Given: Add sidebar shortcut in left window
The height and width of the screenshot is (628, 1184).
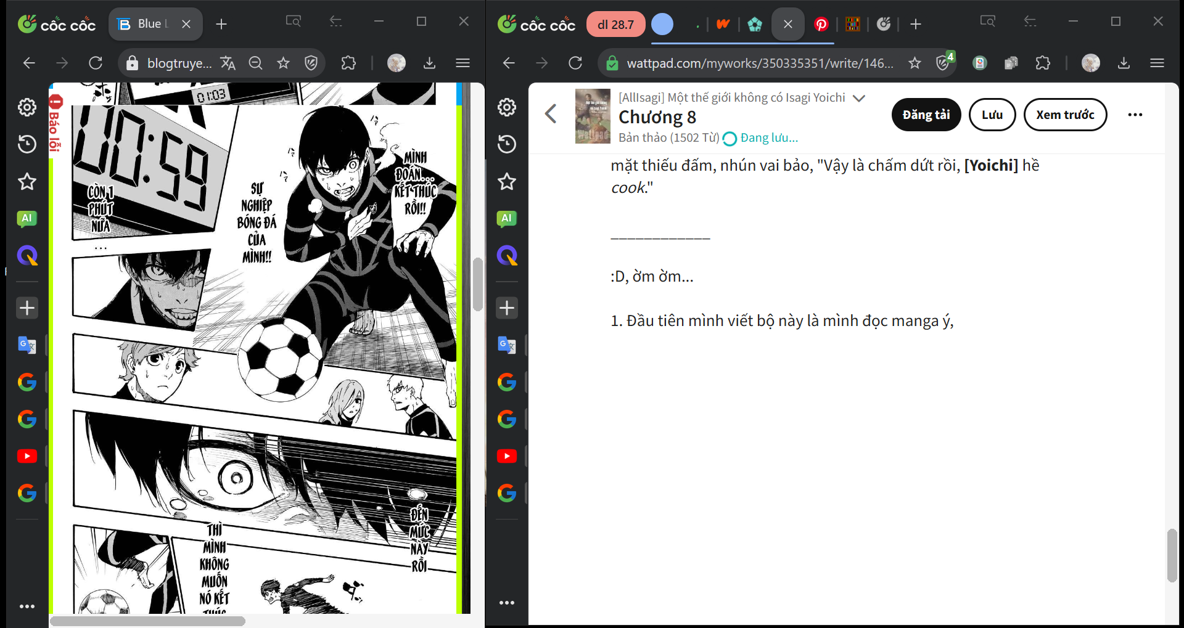Looking at the screenshot, I should [27, 308].
